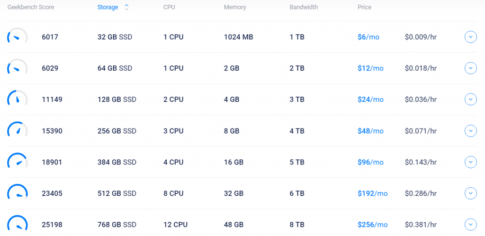Image resolution: width=485 pixels, height=236 pixels.
Task: Click the gauge icon for score 23405
Action: 17,193
